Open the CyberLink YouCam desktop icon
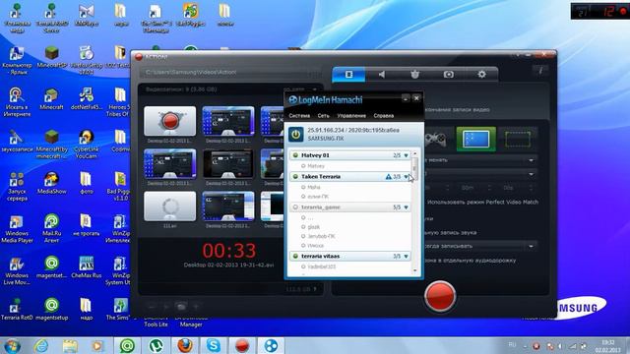 click(x=86, y=145)
